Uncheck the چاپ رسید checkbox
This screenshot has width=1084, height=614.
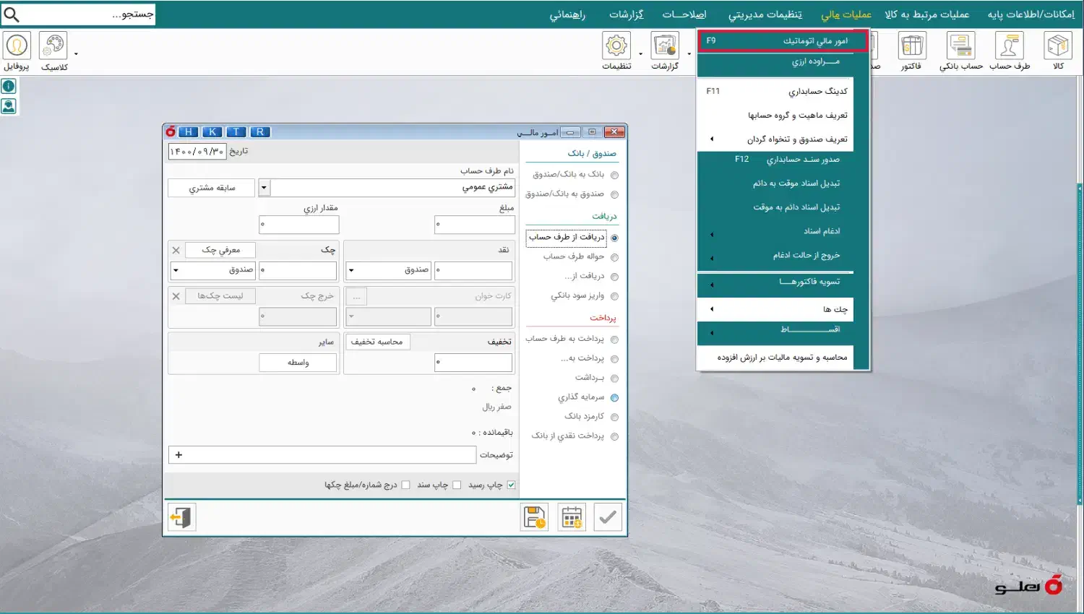[x=511, y=485]
